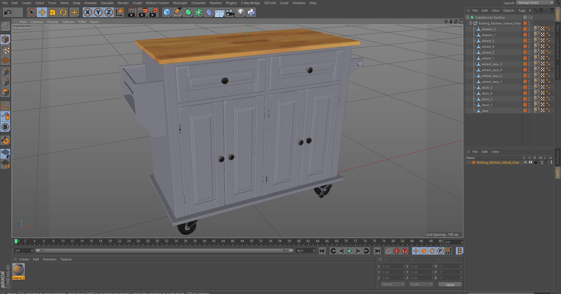Click the Render View clapperboard icon
561x294 pixels.
[x=132, y=12]
